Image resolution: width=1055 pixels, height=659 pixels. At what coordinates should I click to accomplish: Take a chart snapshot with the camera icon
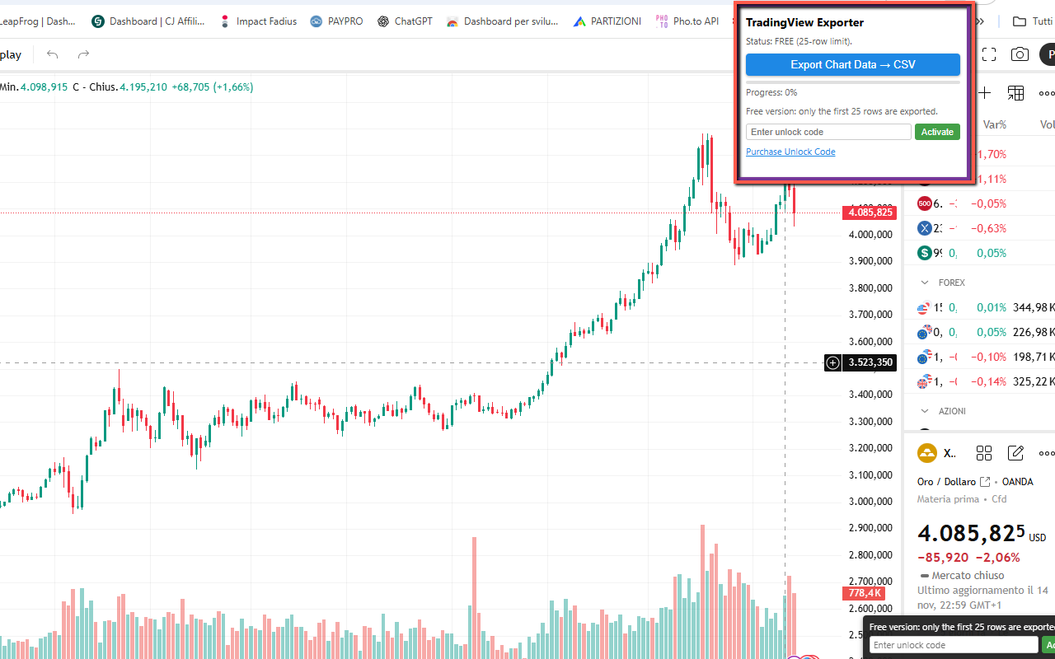[1020, 54]
